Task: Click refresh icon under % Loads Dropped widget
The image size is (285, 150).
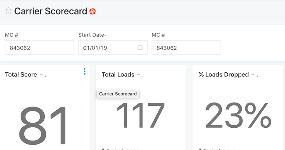Action: coord(200,149)
